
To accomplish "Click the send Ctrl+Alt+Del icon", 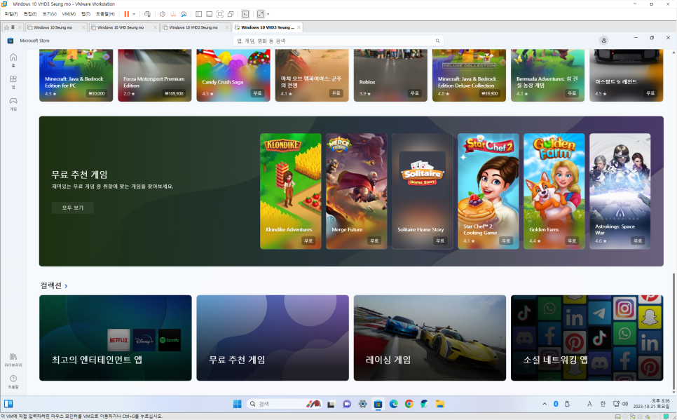I will coord(147,14).
